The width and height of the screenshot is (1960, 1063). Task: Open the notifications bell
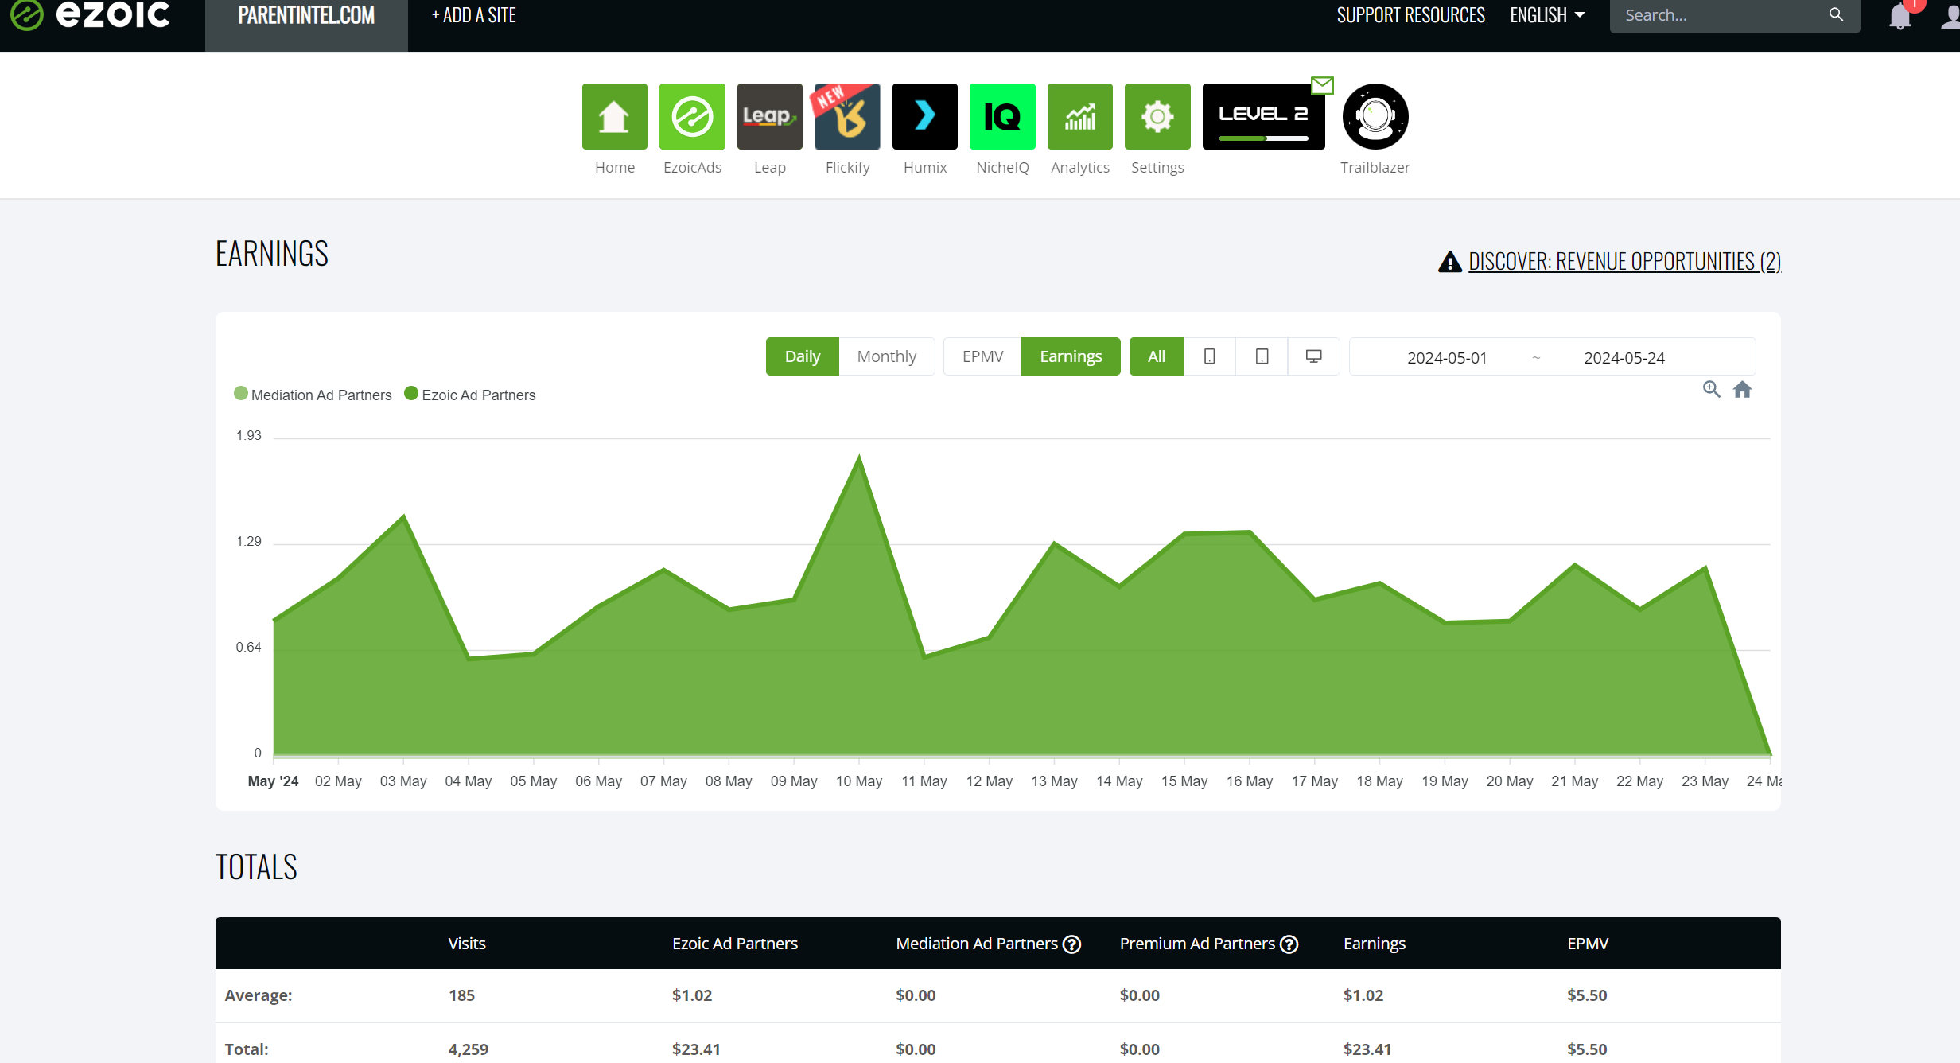point(1900,16)
